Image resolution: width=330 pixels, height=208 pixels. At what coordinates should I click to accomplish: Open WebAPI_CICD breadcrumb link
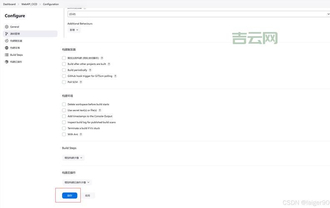coord(29,4)
